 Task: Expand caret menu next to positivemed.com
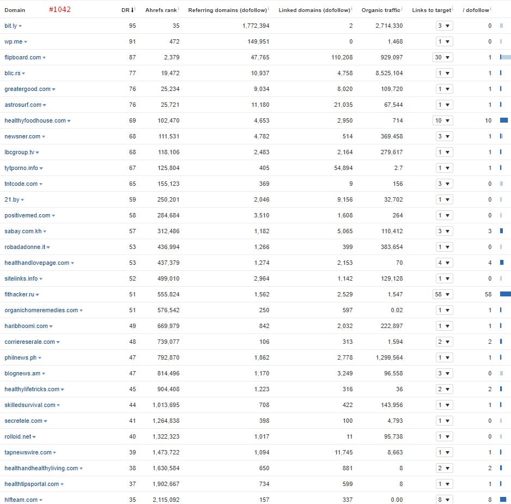pyautogui.click(x=53, y=216)
